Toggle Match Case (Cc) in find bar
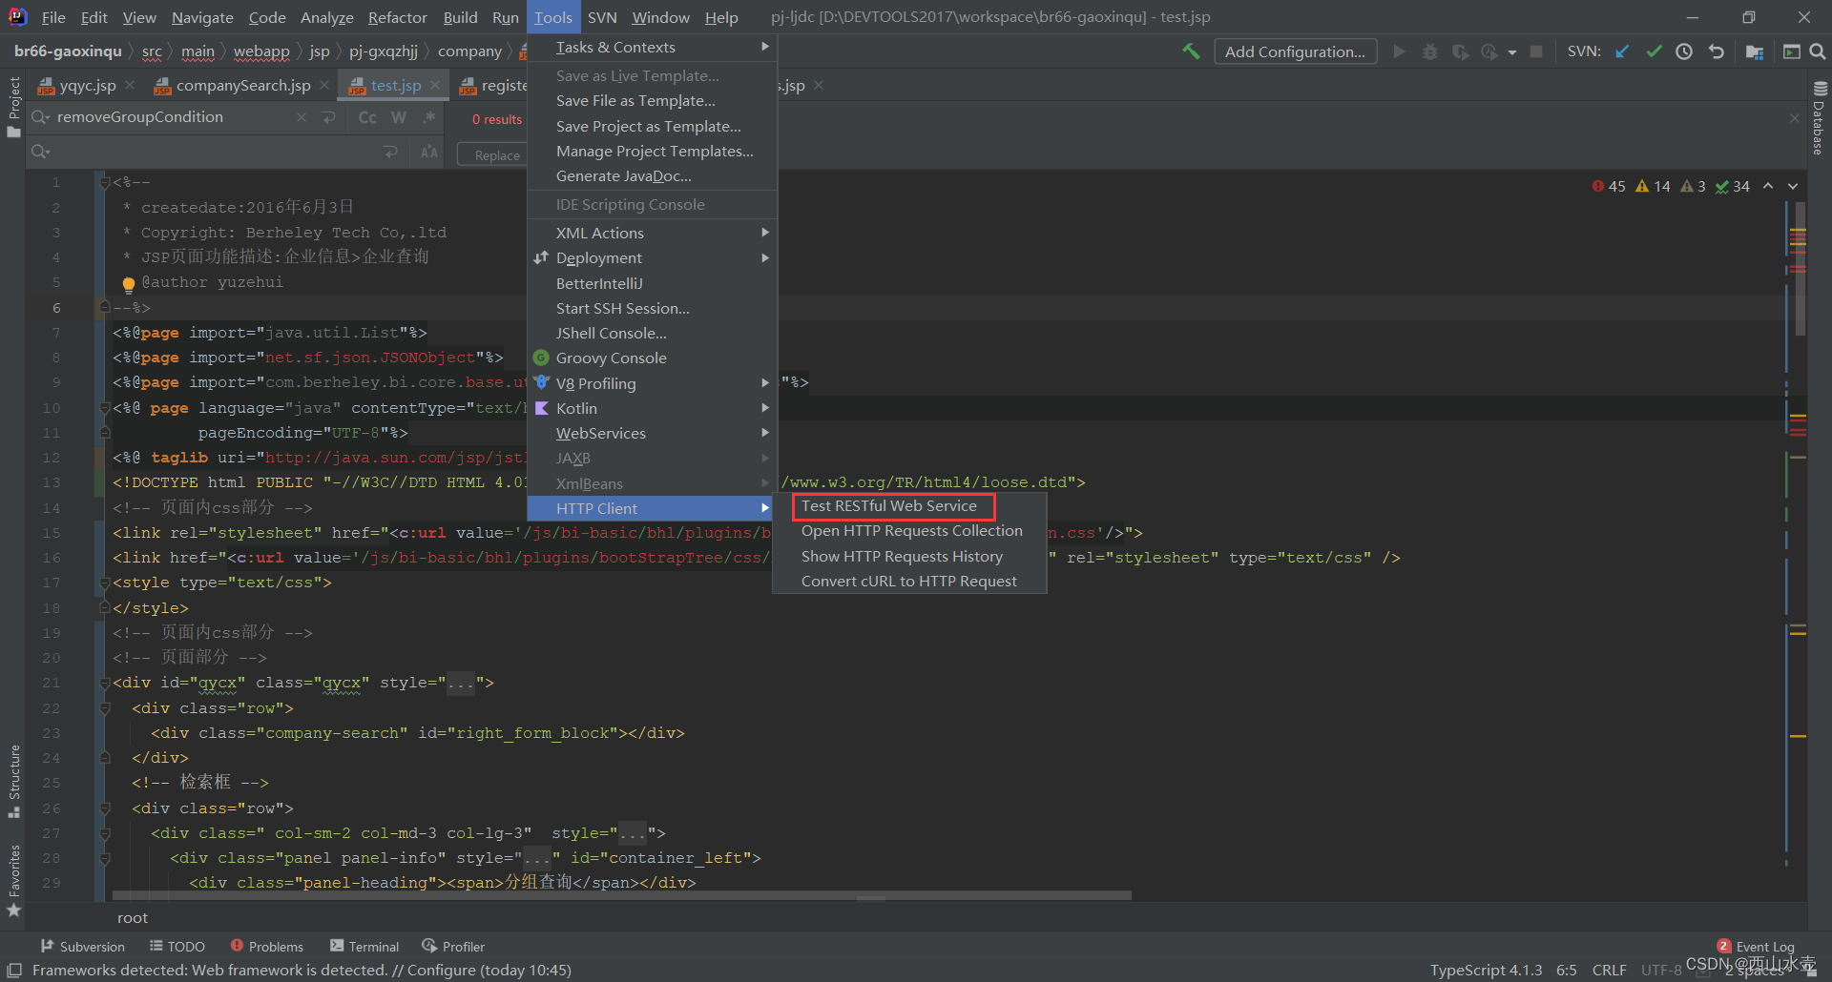 point(367,117)
